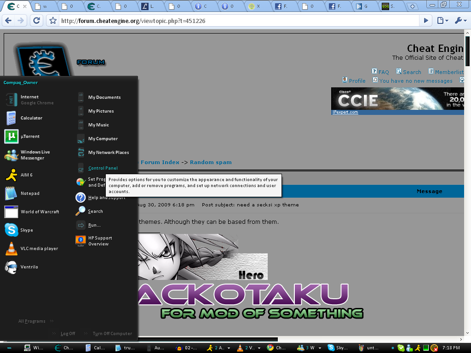Click the horizontal scrollbar at page bottom

point(208,339)
